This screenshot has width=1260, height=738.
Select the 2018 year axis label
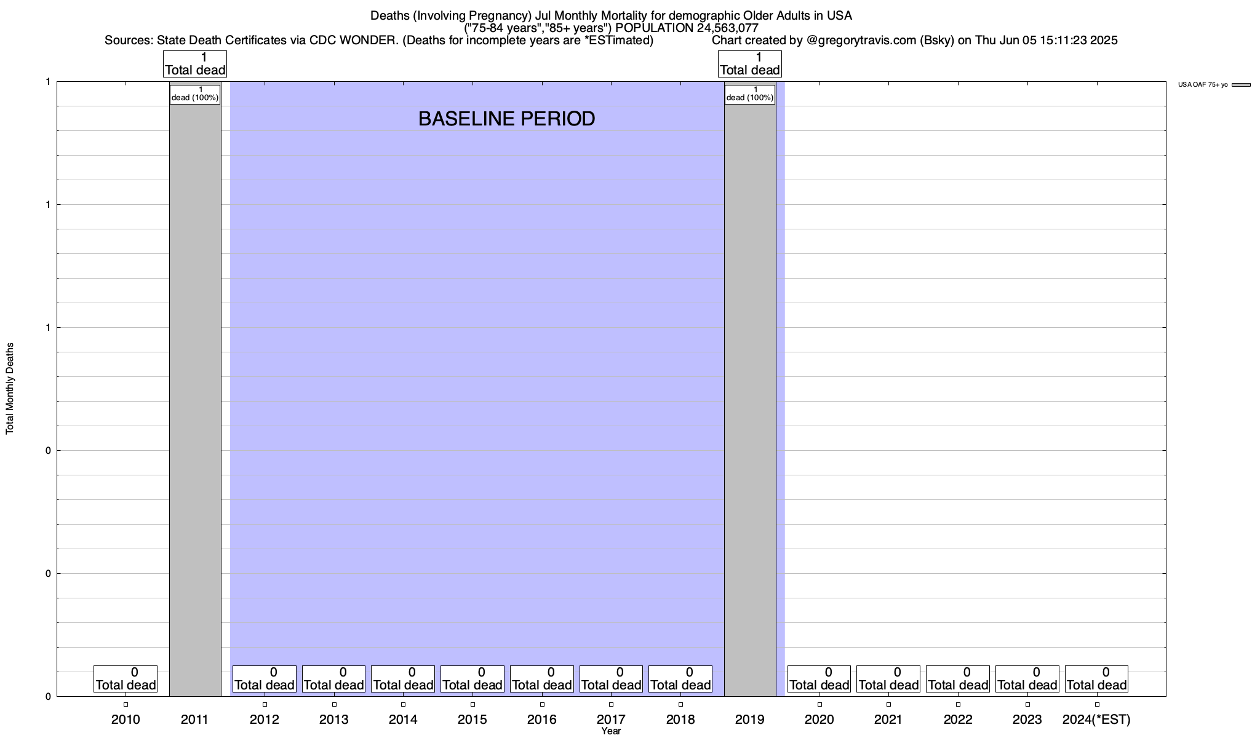tap(680, 720)
